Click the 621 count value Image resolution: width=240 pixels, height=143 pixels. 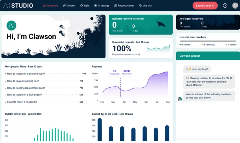tap(81, 102)
